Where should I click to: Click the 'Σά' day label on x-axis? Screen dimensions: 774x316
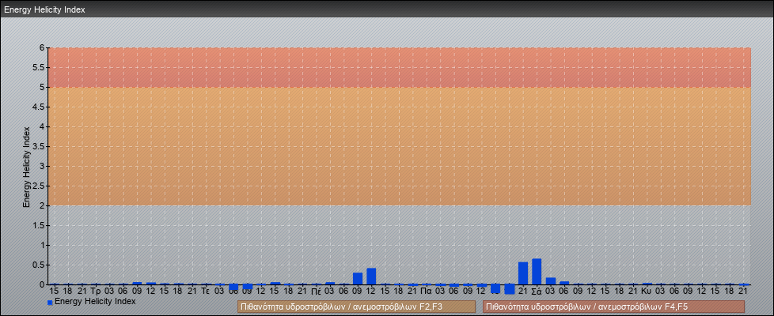(x=537, y=292)
